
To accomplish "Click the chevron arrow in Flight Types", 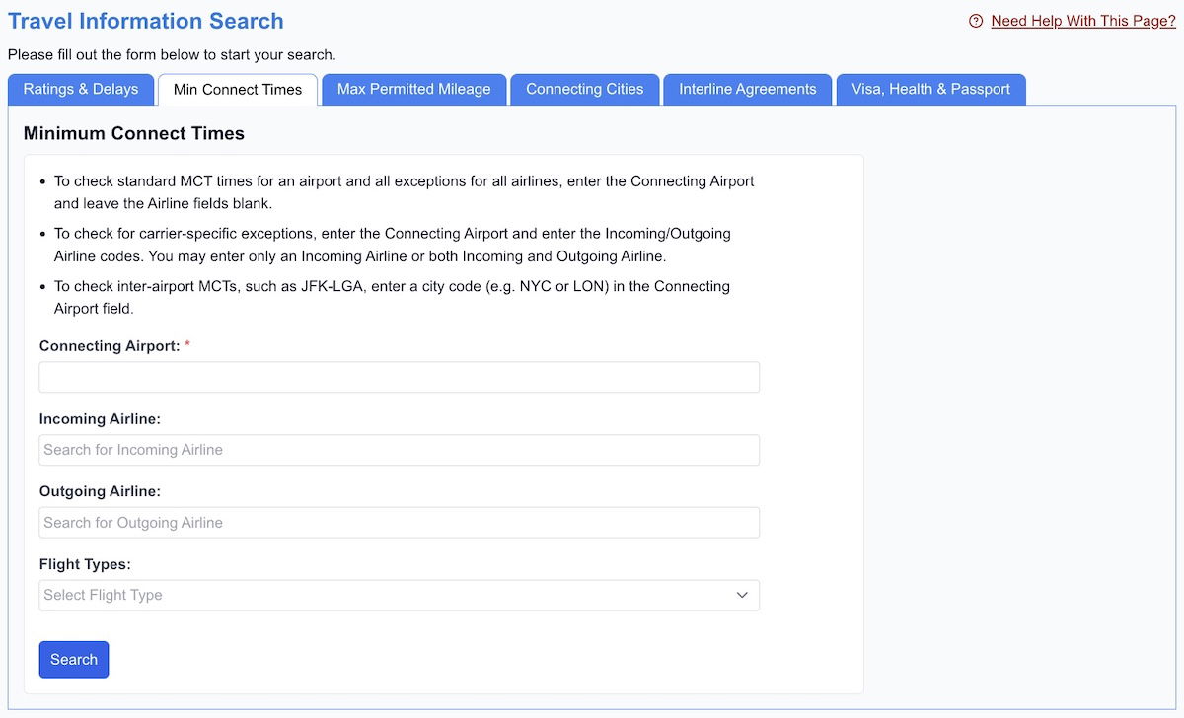I will tap(742, 595).
